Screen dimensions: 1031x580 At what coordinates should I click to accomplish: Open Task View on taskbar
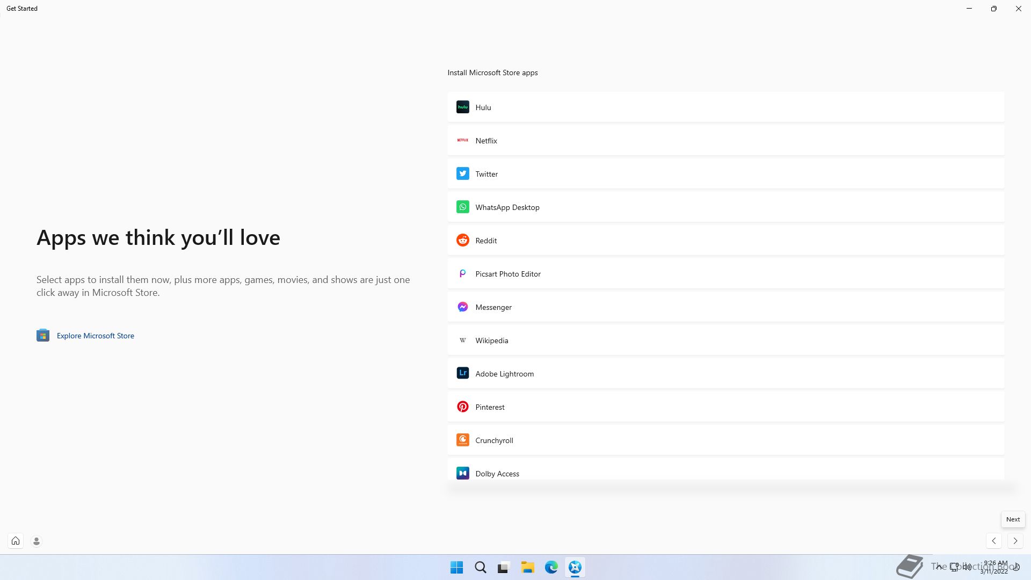coord(504,567)
